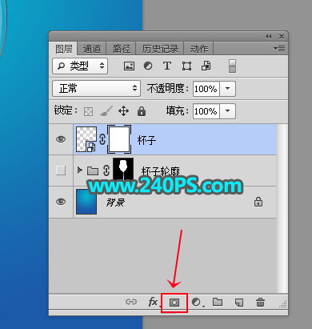Lock transparent pixels of the layer

click(88, 111)
